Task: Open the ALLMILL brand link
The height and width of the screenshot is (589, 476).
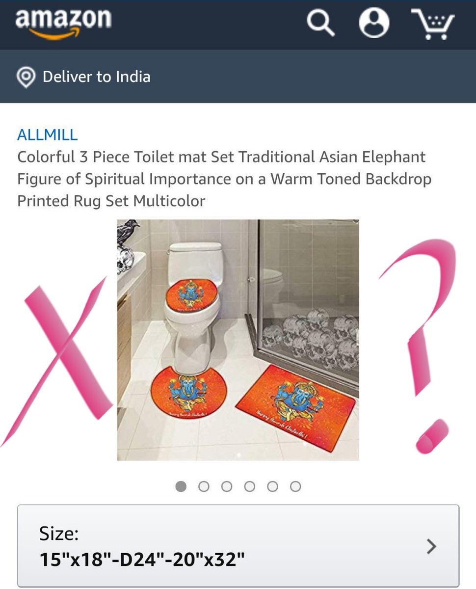Action: [48, 134]
